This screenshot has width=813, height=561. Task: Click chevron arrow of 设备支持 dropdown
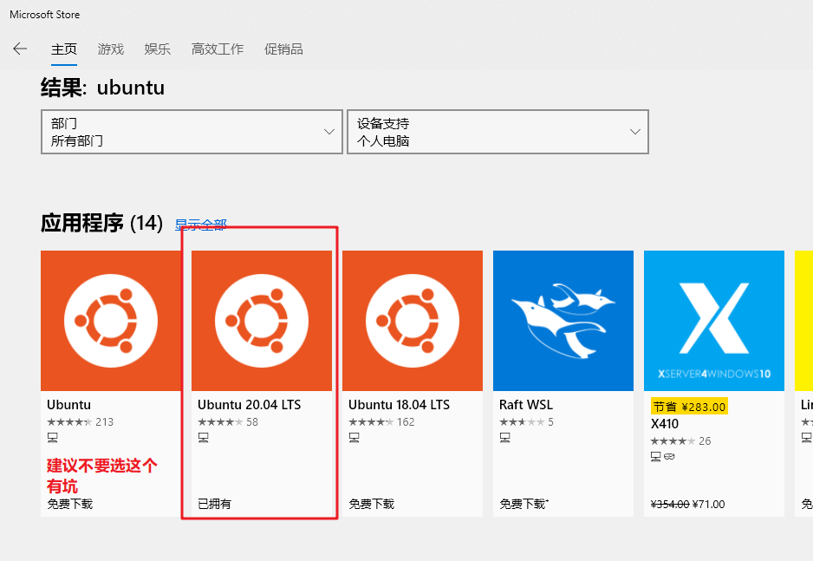coord(635,132)
